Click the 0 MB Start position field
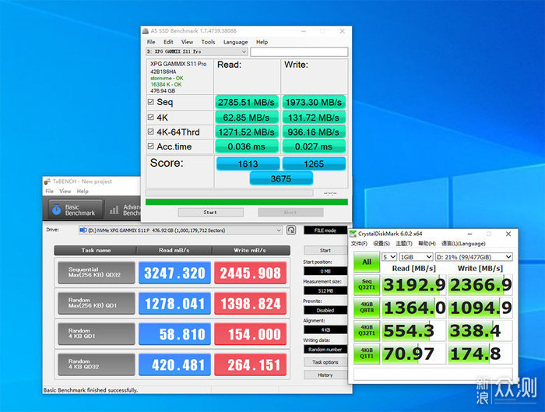The height and width of the screenshot is (412, 545). click(325, 271)
